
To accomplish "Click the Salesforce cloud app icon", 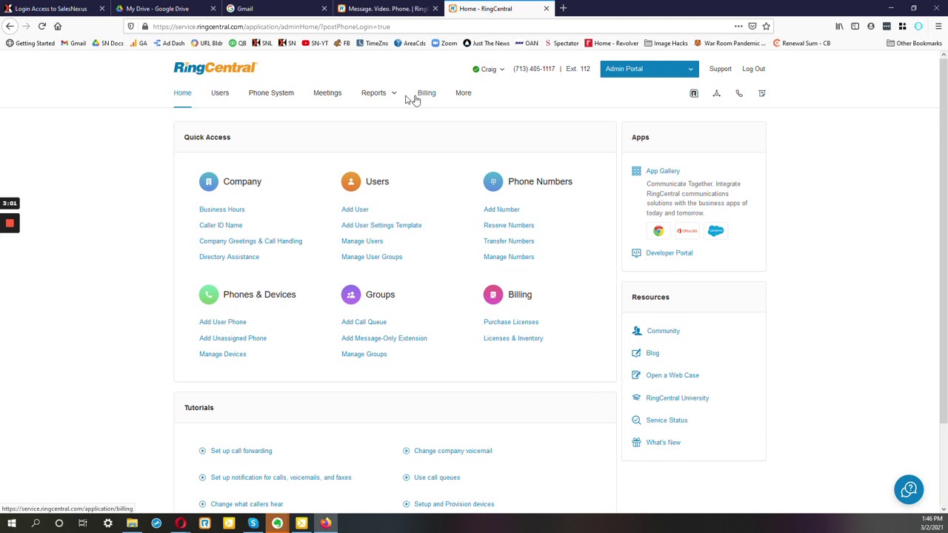I will tap(715, 231).
